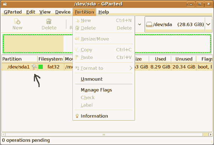Click the horizontal scrollbar left arrow

click(4, 135)
